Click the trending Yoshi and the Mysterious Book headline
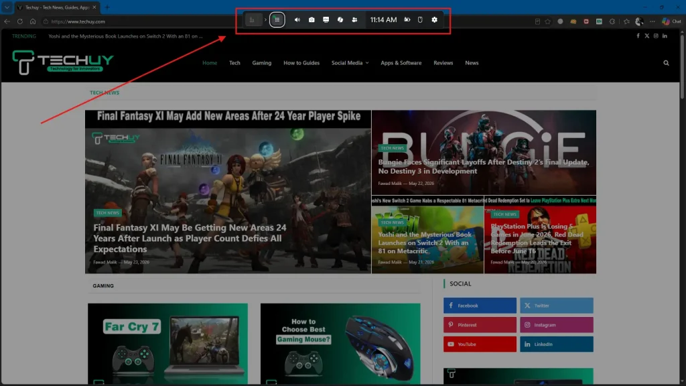 click(x=125, y=36)
